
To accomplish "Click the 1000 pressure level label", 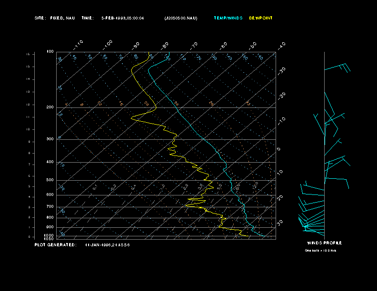I will [50, 235].
